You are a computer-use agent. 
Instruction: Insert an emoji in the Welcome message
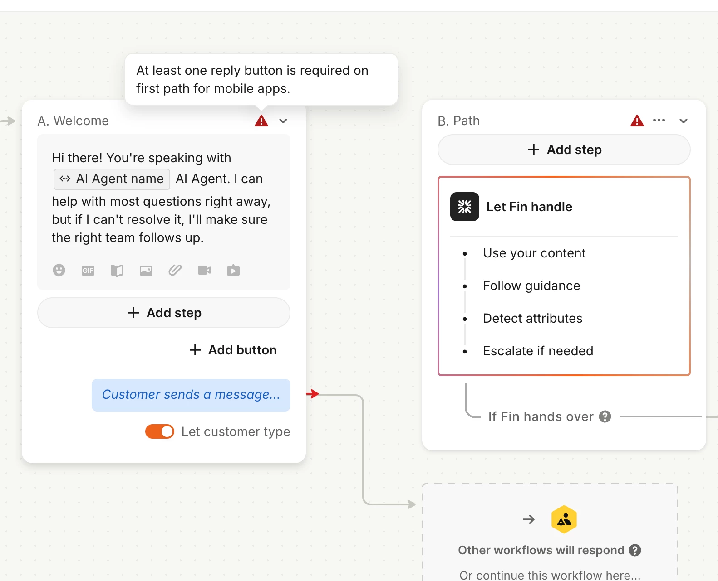coord(59,270)
